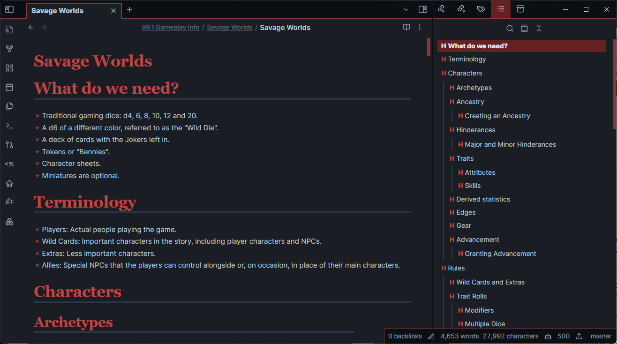Open daily note calendar icon
This screenshot has height=344, width=617.
point(9,87)
